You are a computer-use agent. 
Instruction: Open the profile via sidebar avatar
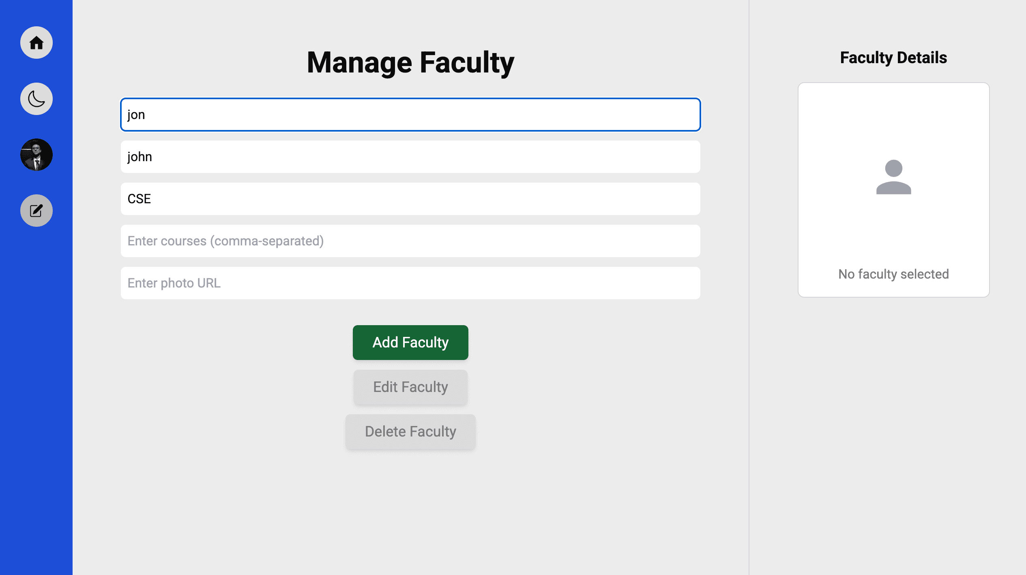point(36,154)
